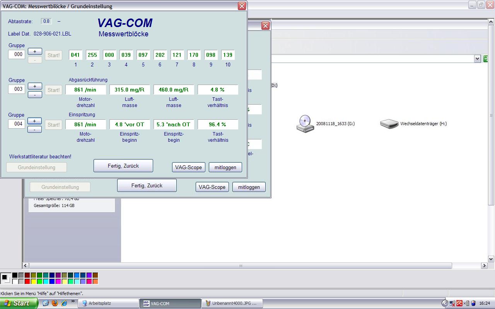Select the Wechseldatenträger (H:) drive icon
The width and height of the screenshot is (495, 309).
[x=389, y=124]
